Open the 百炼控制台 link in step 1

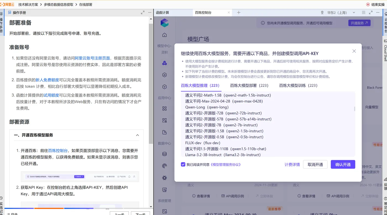coord(58,151)
